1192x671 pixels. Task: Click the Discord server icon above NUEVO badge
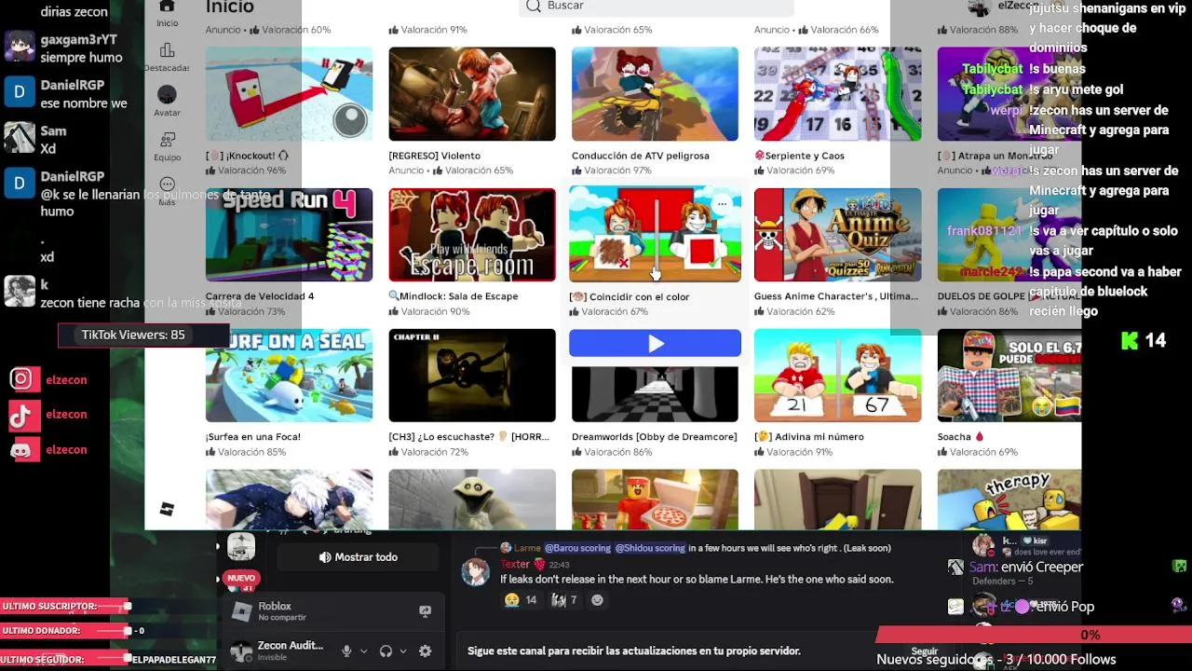[x=241, y=547]
